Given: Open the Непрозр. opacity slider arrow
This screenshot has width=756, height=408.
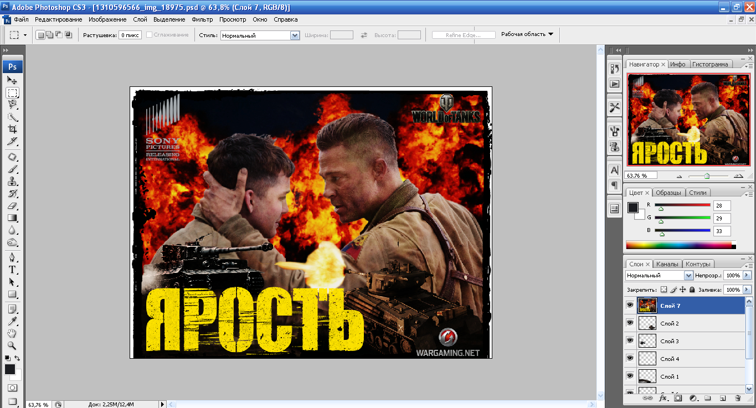Looking at the screenshot, I should 747,275.
